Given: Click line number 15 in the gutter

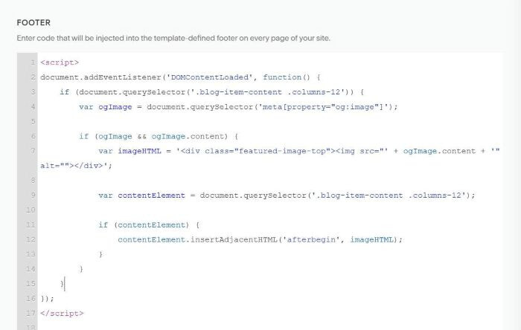Looking at the screenshot, I should (31, 284).
